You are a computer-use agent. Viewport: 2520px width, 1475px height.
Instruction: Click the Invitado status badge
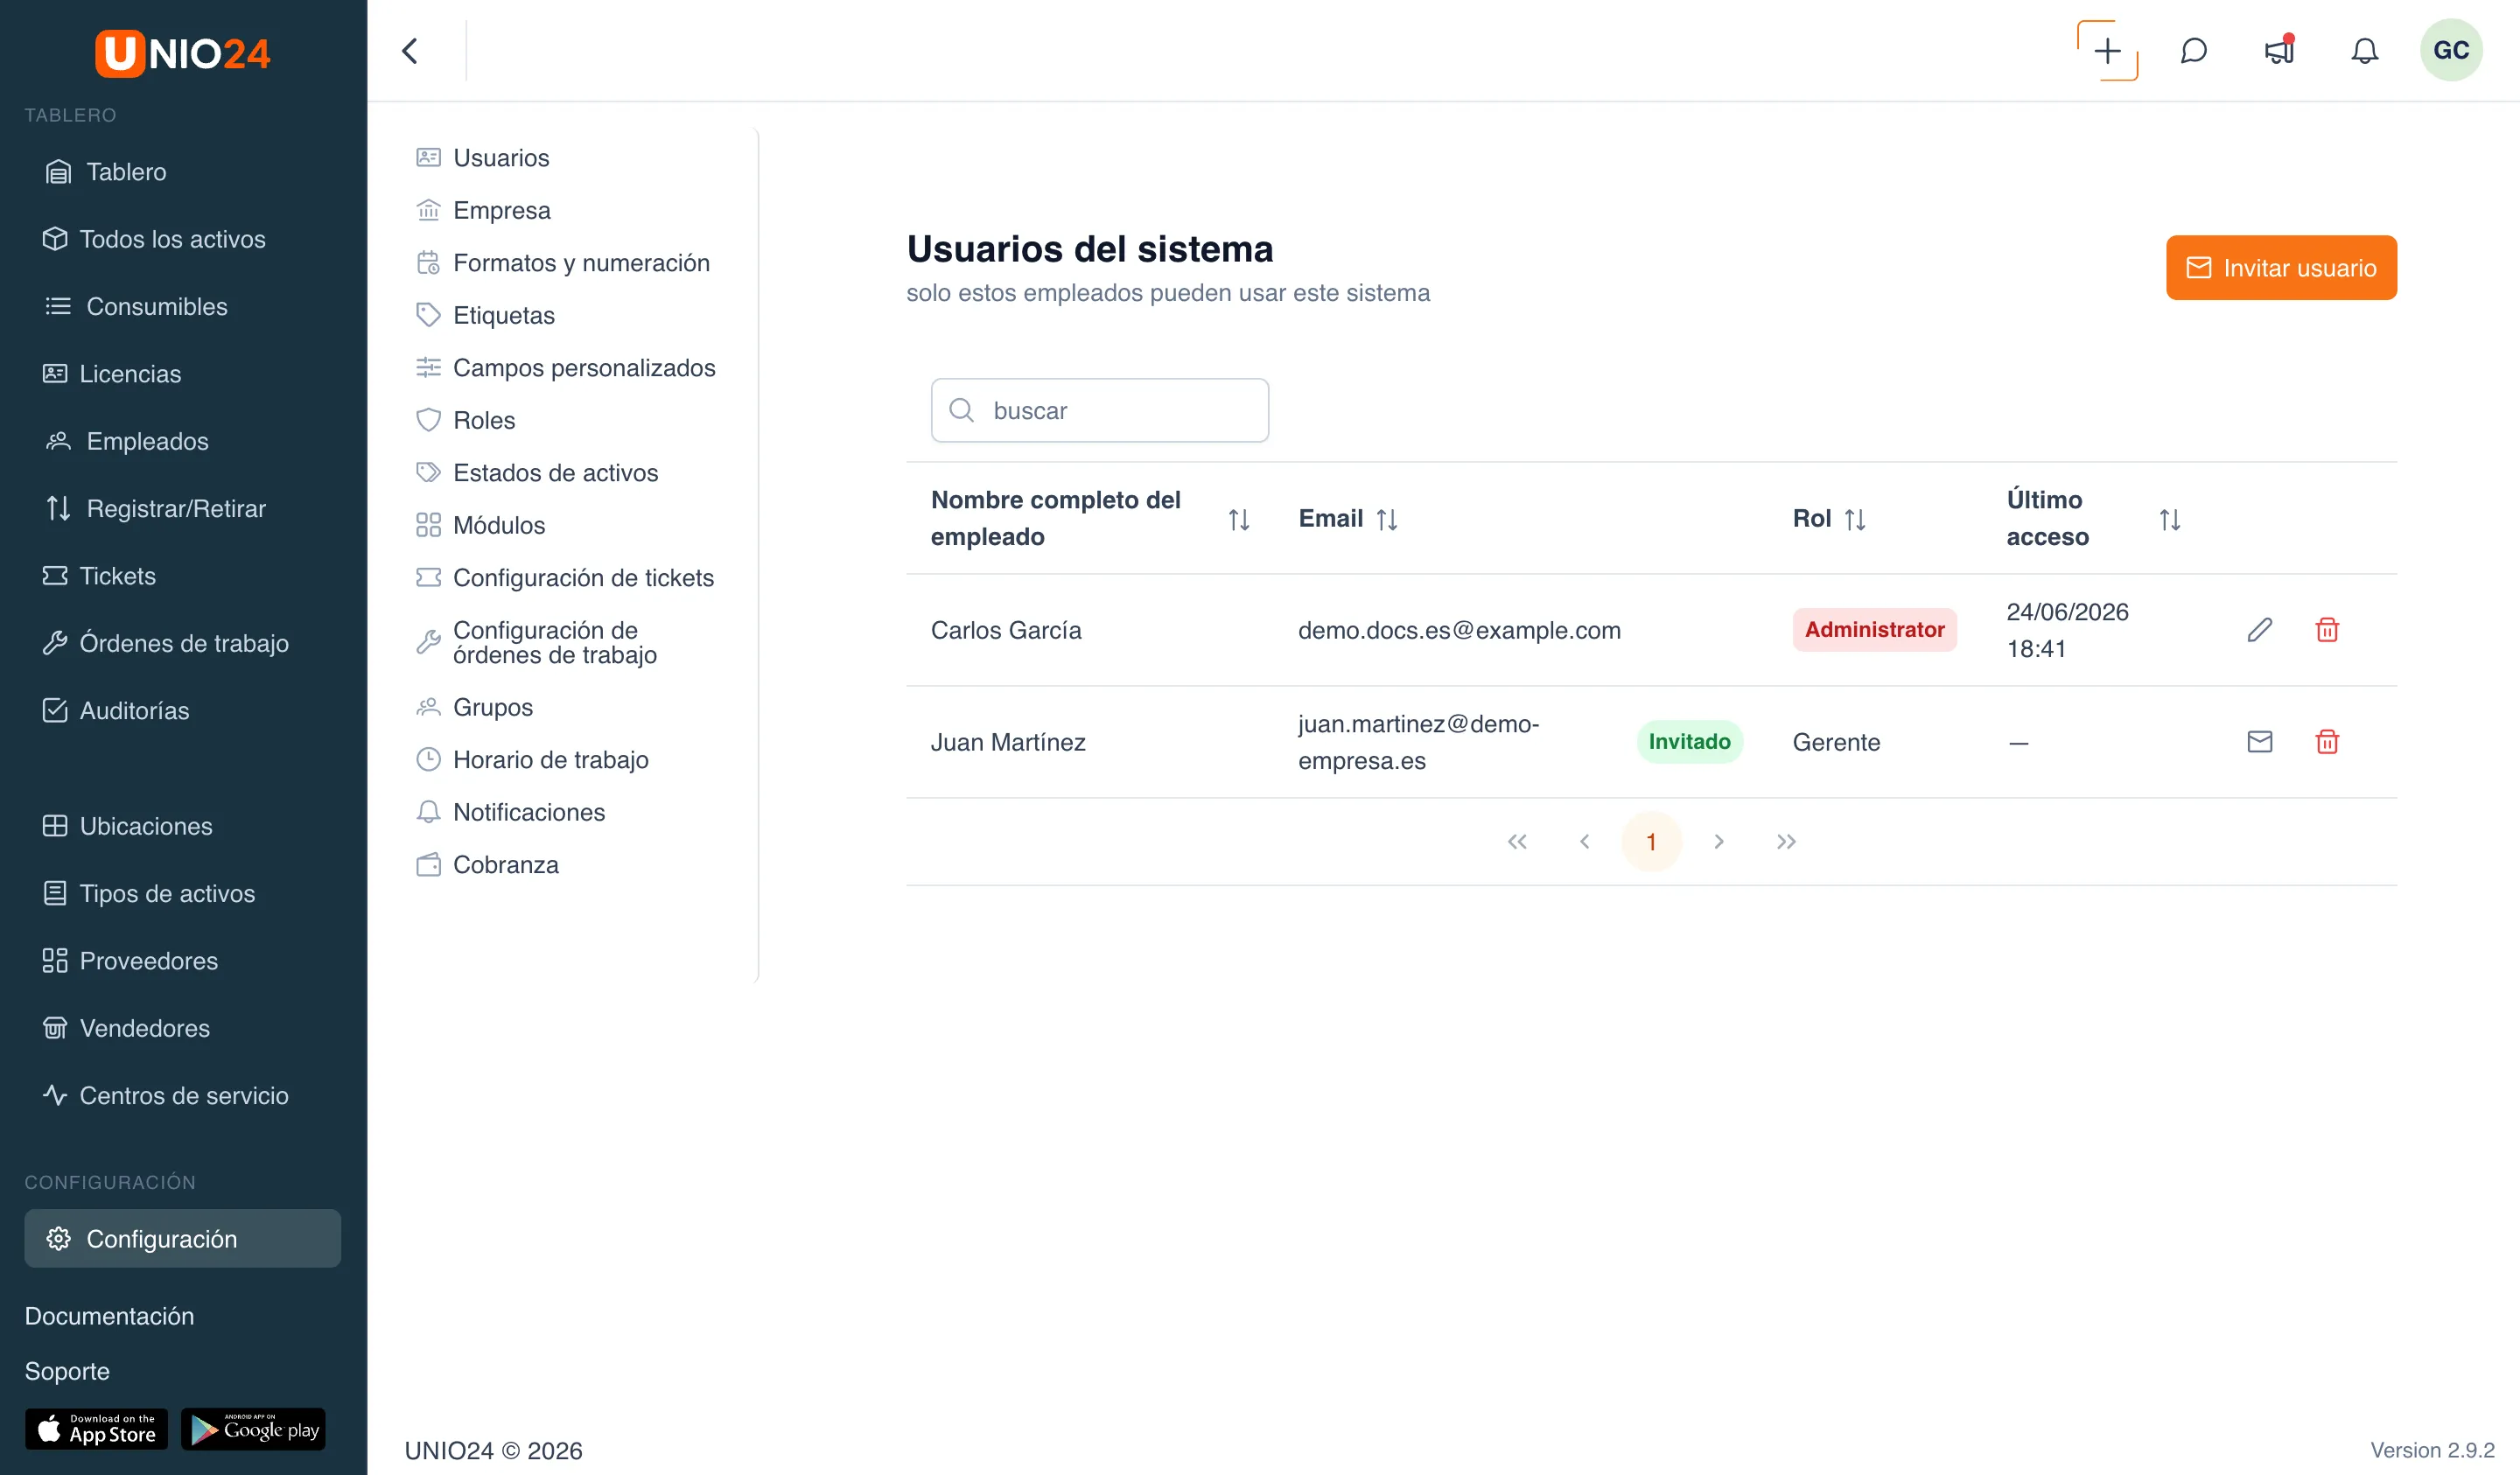coord(1689,742)
